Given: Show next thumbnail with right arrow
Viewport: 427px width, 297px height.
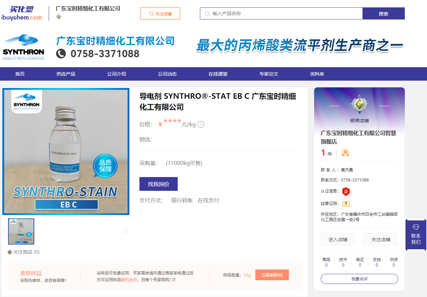Looking at the screenshot, I should [126, 231].
